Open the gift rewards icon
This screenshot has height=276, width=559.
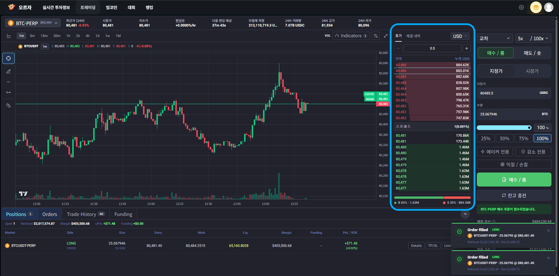pyautogui.click(x=536, y=7)
